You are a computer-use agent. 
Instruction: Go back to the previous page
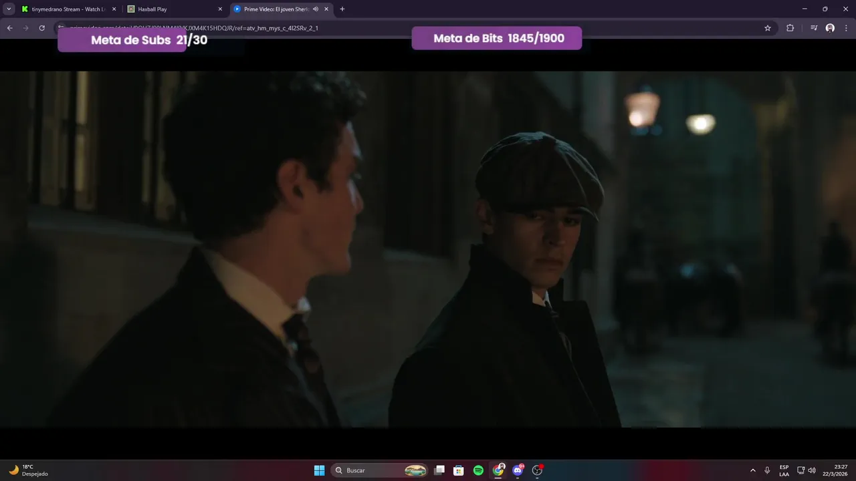click(x=9, y=28)
